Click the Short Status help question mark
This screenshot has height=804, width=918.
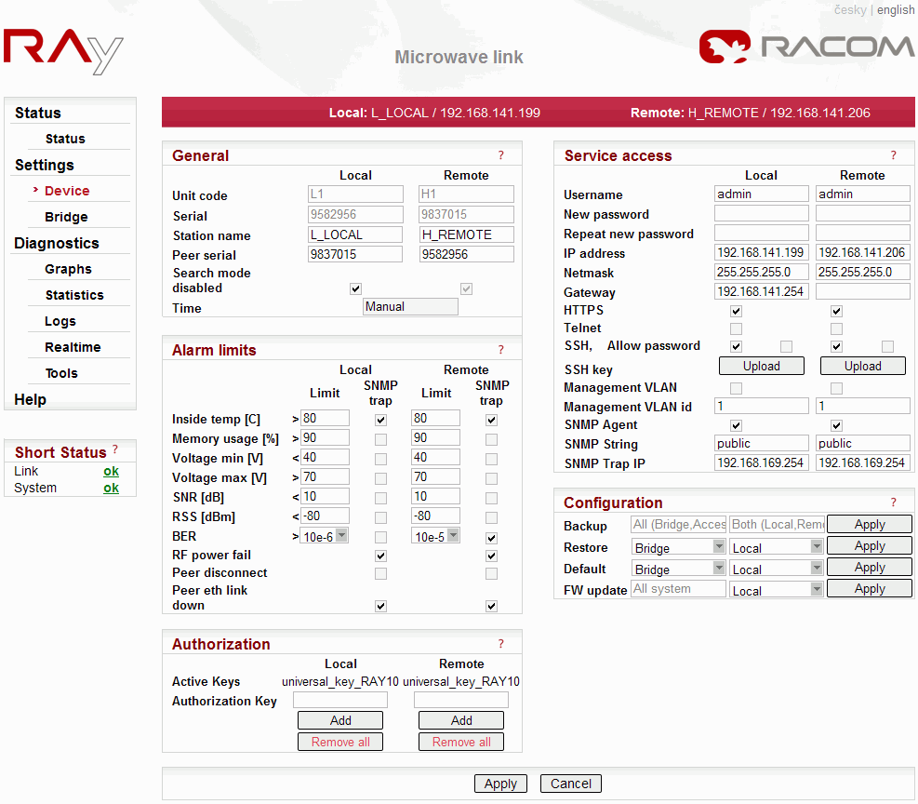click(115, 450)
